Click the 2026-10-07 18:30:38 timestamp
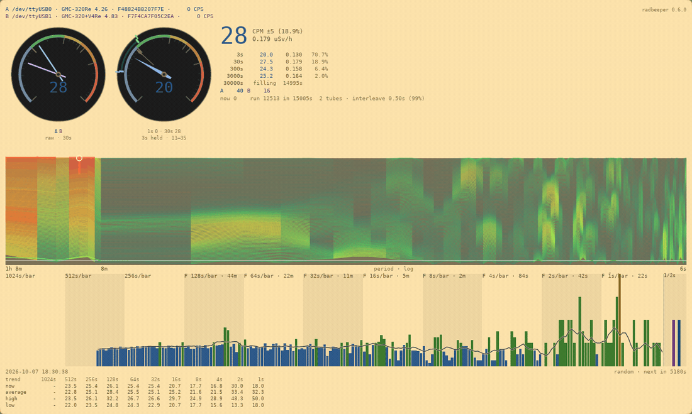 tap(36, 372)
